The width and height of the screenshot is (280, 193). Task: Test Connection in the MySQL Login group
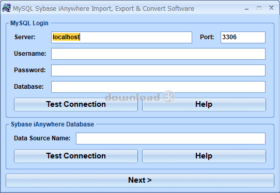[76, 104]
